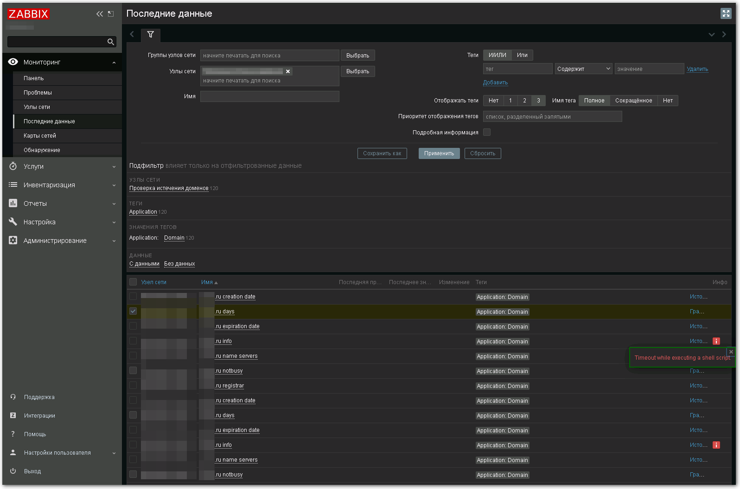Click the Reports chart icon
Image resolution: width=740 pixels, height=489 pixels.
click(x=13, y=203)
